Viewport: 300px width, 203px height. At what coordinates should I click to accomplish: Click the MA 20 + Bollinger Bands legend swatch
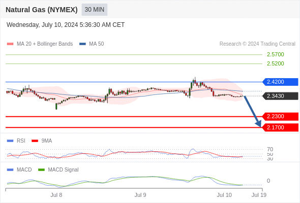pos(10,44)
